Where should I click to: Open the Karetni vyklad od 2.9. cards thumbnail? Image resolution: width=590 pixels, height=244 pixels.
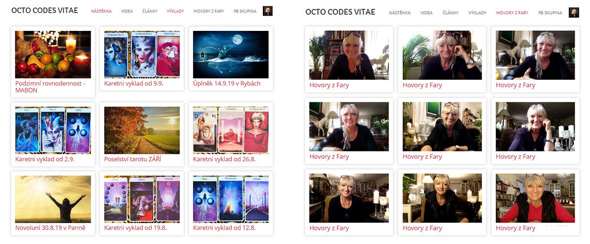point(53,130)
